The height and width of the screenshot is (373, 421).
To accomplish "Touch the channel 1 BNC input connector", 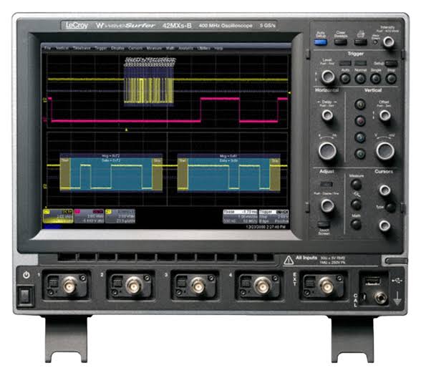I will coord(69,286).
